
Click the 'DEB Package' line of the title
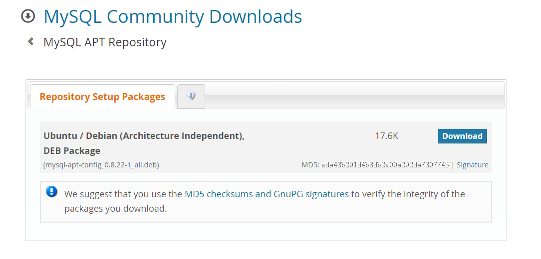[72, 151]
